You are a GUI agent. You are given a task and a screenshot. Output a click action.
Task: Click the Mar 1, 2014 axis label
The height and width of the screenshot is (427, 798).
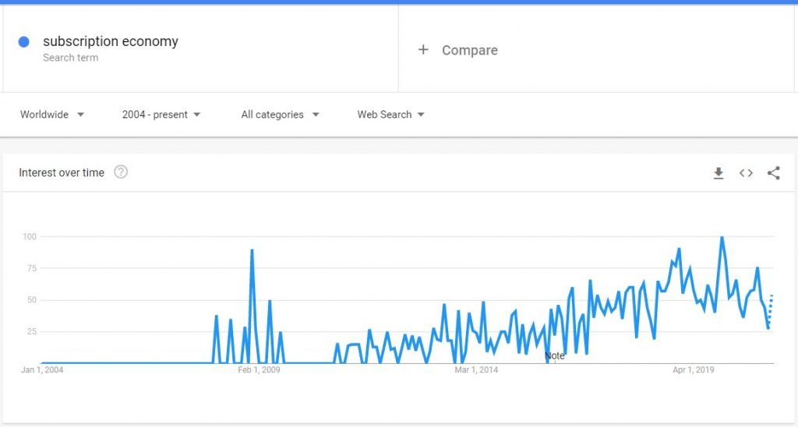[476, 369]
